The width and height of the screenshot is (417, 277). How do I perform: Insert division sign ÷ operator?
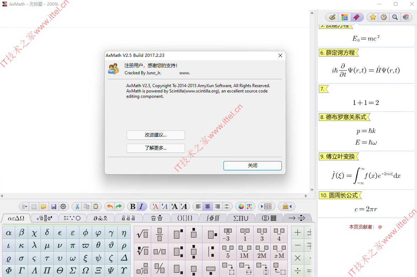point(297,271)
